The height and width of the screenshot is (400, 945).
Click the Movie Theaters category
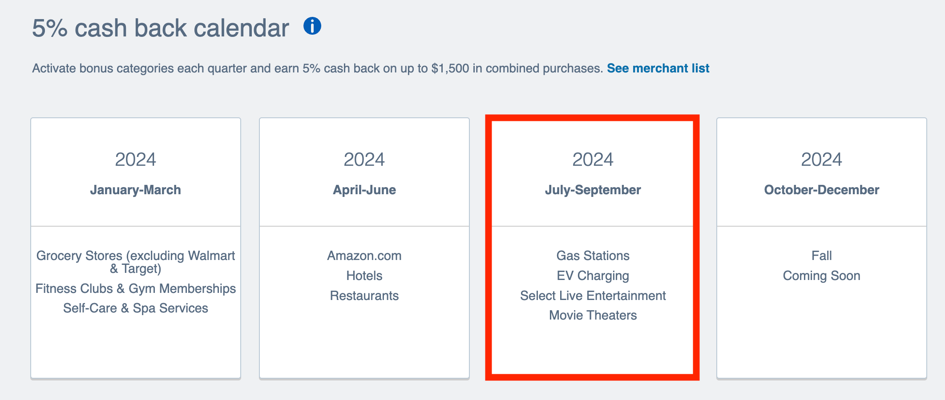(593, 315)
